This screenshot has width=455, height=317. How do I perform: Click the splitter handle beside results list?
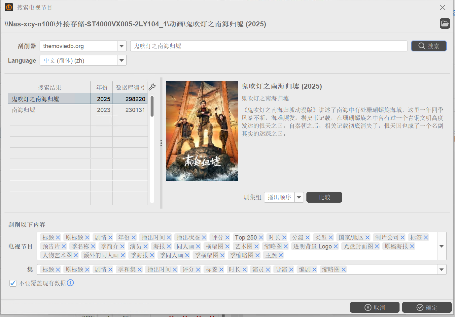coord(161,143)
